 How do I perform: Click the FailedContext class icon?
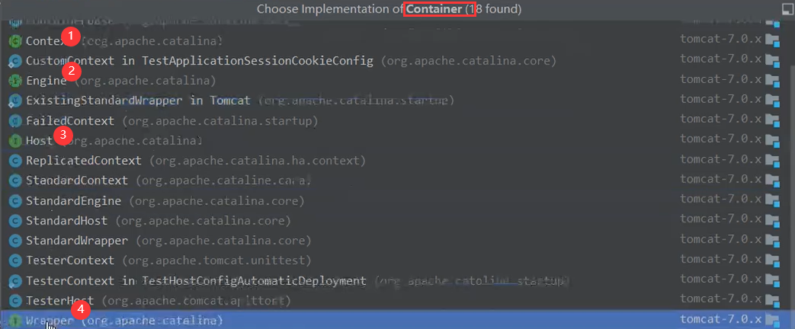pos(15,121)
